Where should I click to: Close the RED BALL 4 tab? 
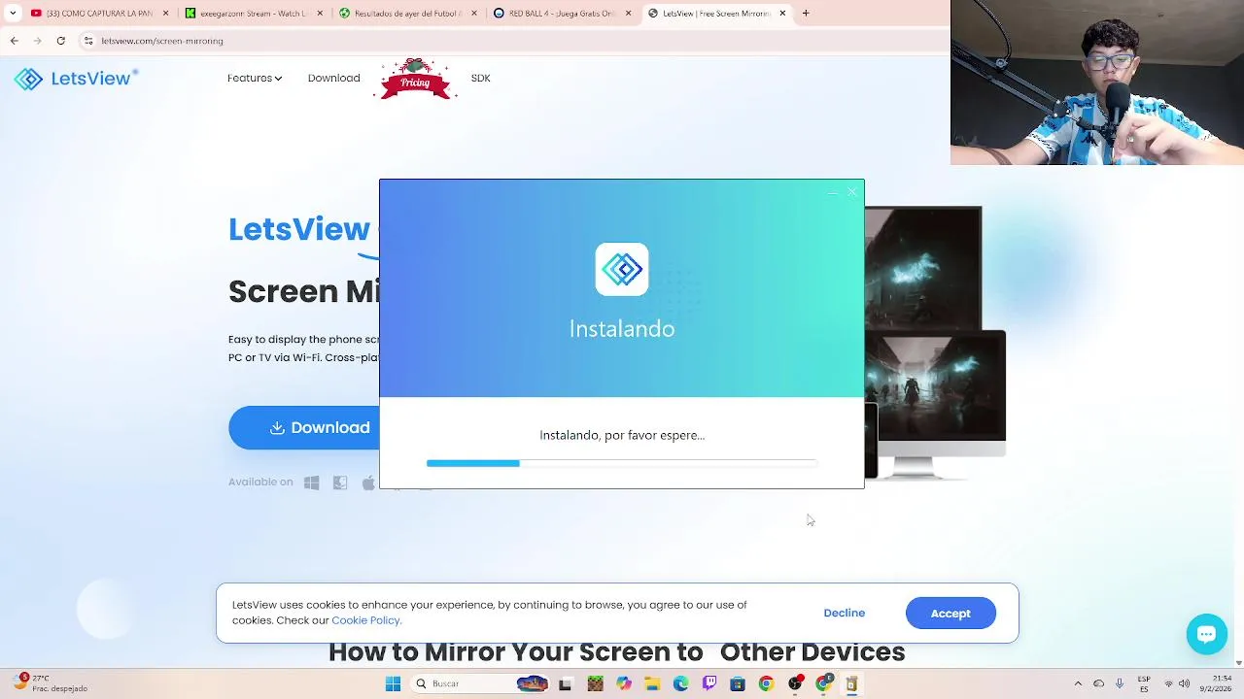point(628,14)
